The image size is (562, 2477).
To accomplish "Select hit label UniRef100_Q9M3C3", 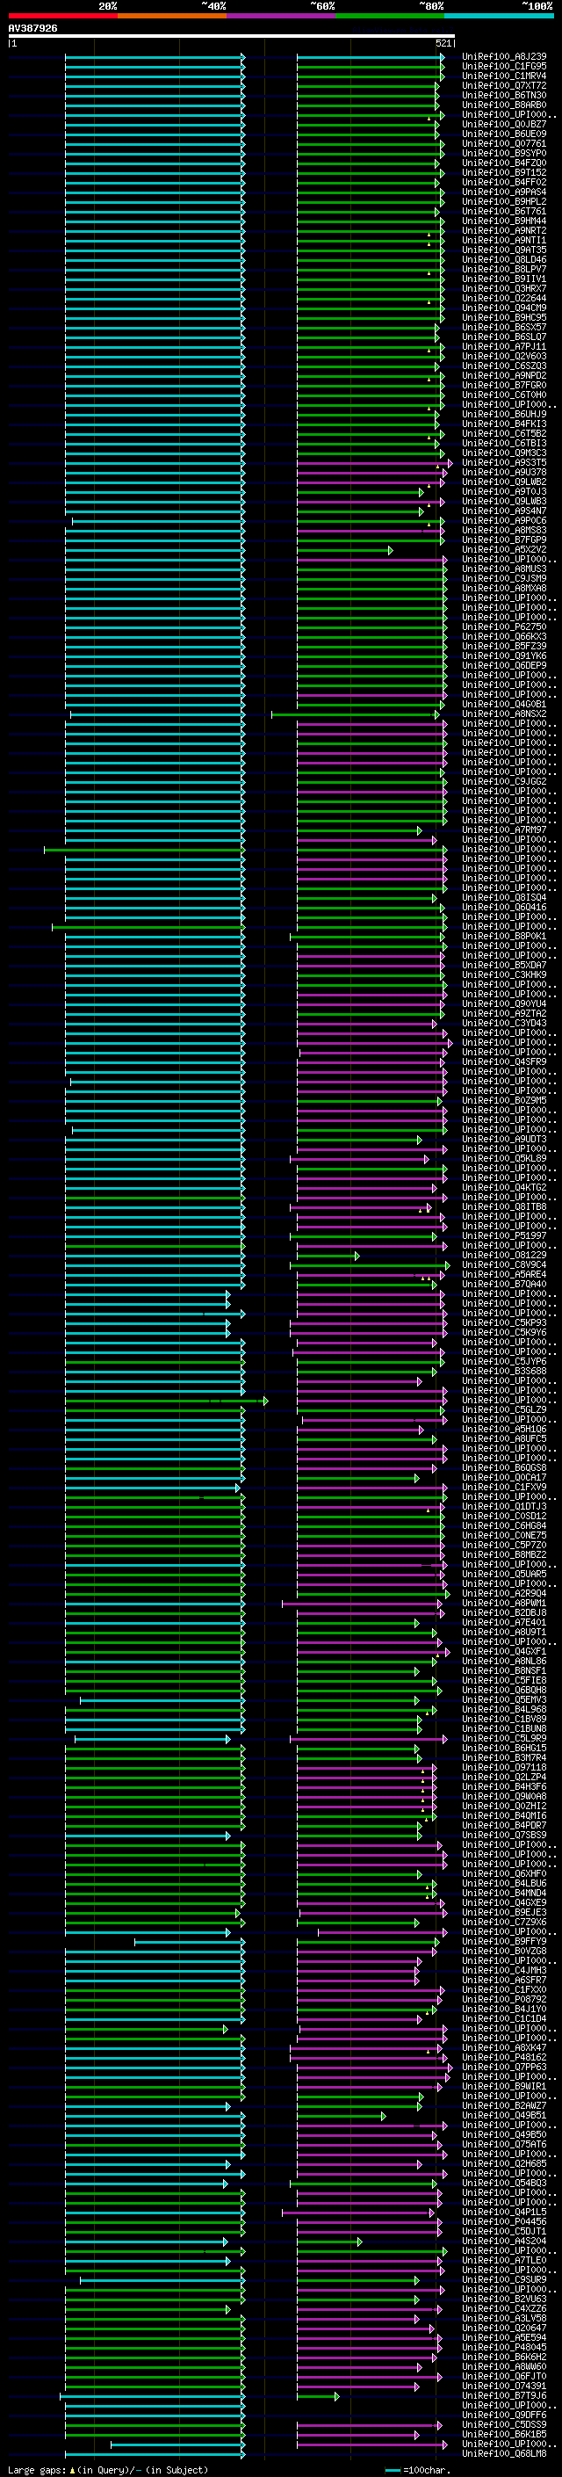I will click(504, 453).
